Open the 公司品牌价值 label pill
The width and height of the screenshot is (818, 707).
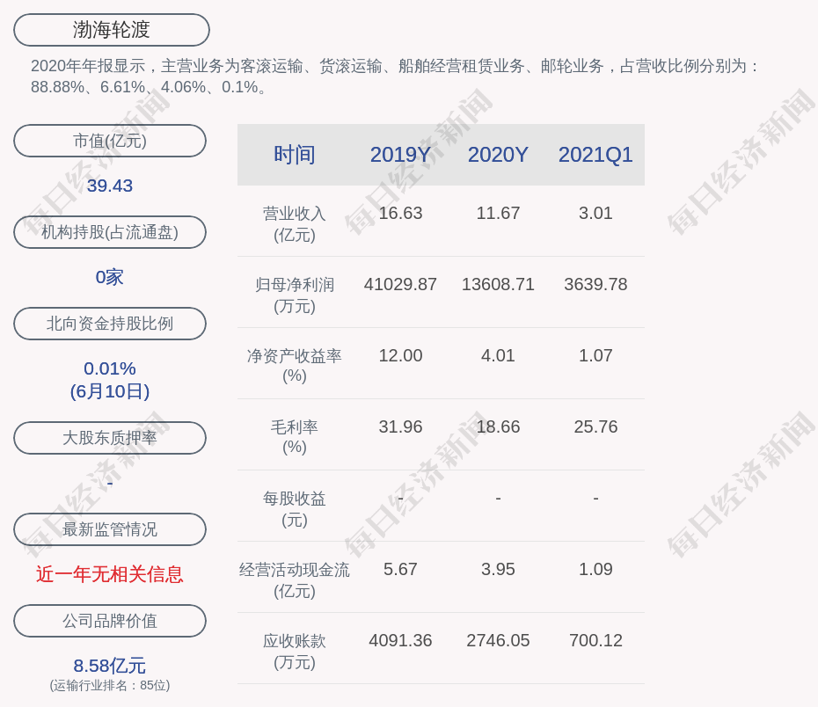110,621
